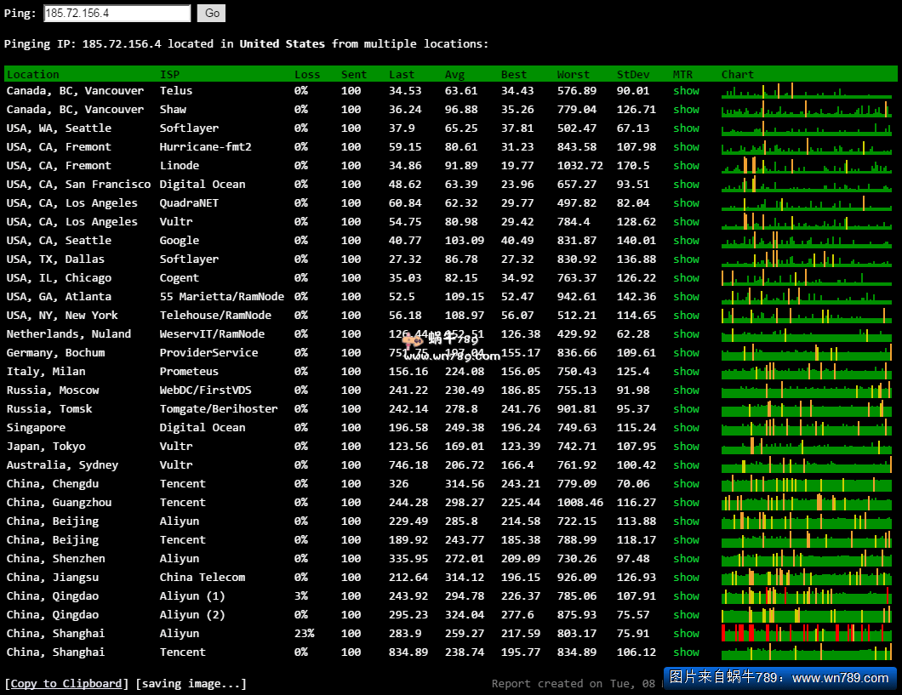Show MTR for the Vancouver Telus row
The height and width of the screenshot is (695, 902).
[x=686, y=91]
